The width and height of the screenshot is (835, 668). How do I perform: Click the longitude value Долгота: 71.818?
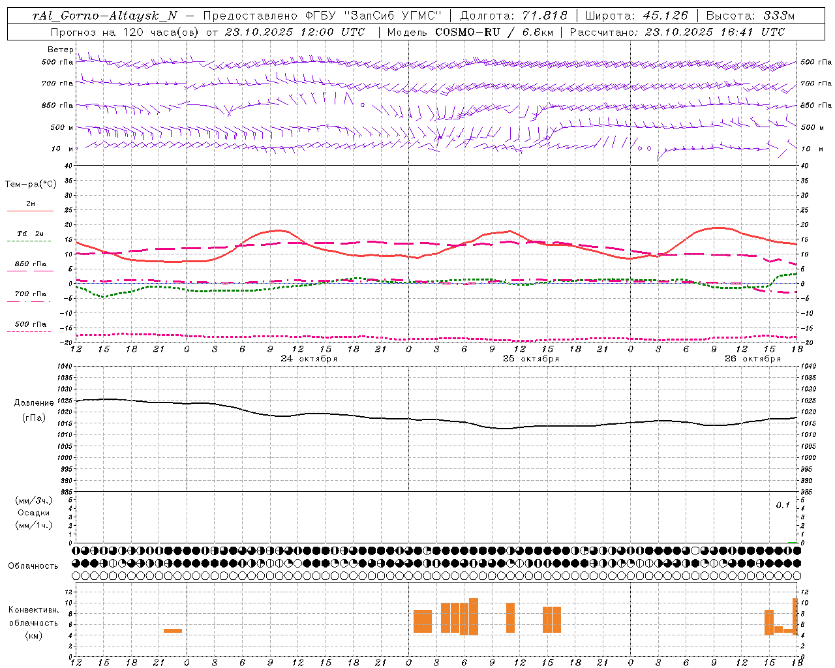[x=514, y=16]
